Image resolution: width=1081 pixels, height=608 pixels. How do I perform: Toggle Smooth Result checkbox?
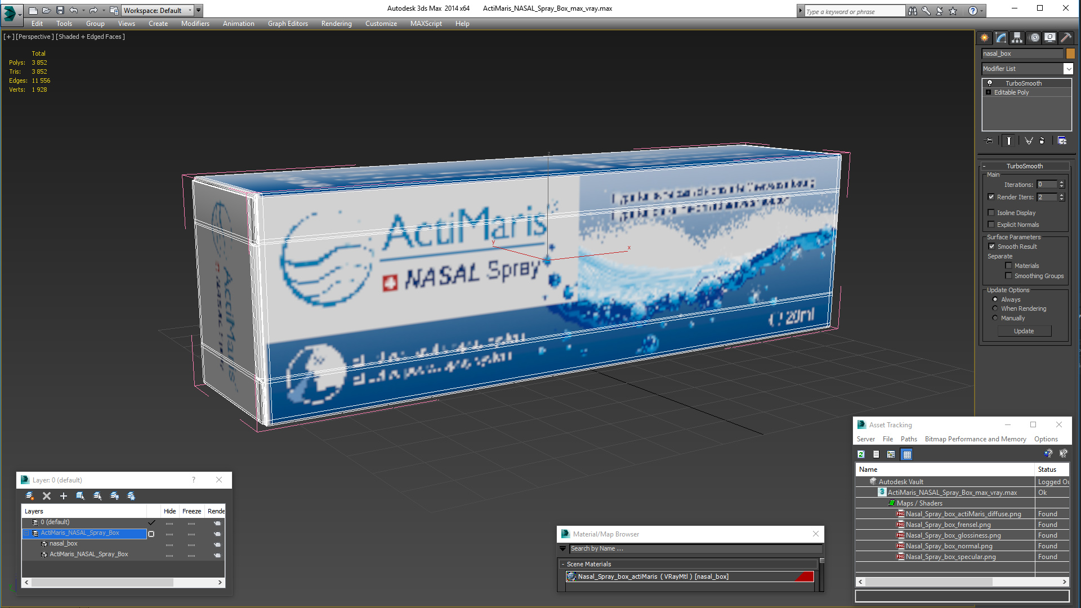coord(991,247)
